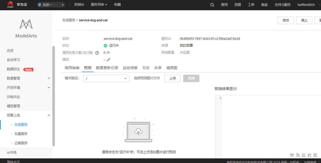
Task: Switch to the 溯源图 tab
Action: click(172, 68)
